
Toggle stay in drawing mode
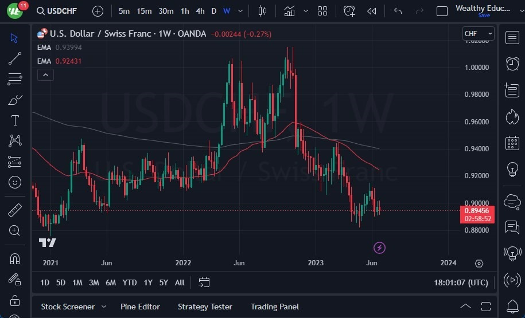tap(15, 280)
